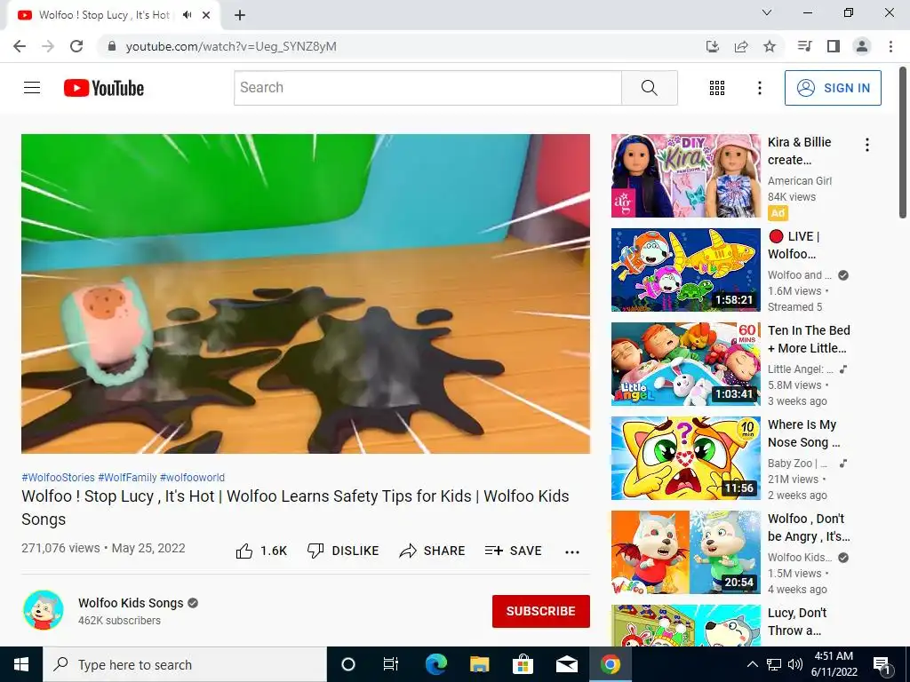910x682 pixels.
Task: Subscribe to Wolfoo Kids Songs
Action: tap(541, 611)
